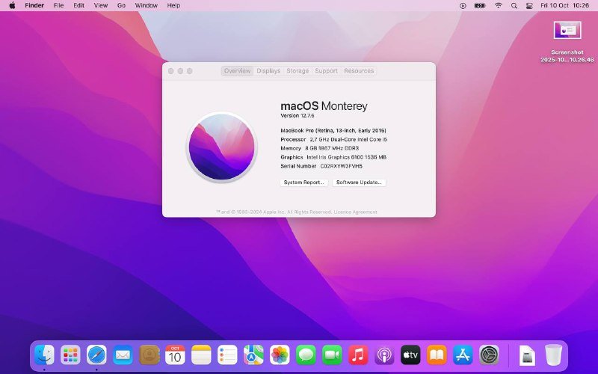This screenshot has height=374, width=598.
Task: Open Finder from the Dock
Action: 44,355
